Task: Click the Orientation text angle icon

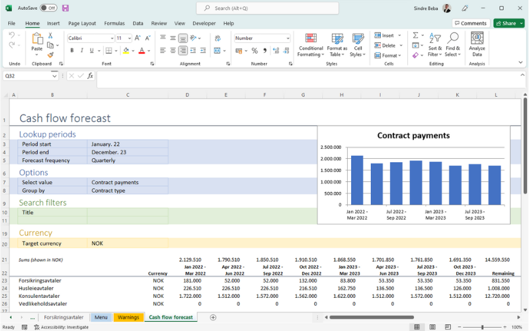Action: click(x=193, y=38)
